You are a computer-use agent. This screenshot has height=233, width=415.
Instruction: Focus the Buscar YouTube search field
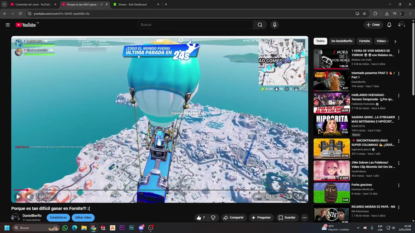195,25
